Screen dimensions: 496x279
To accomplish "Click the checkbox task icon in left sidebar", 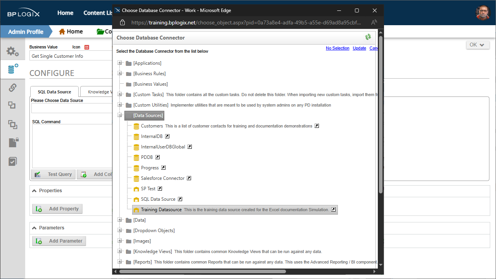I will pyautogui.click(x=13, y=161).
